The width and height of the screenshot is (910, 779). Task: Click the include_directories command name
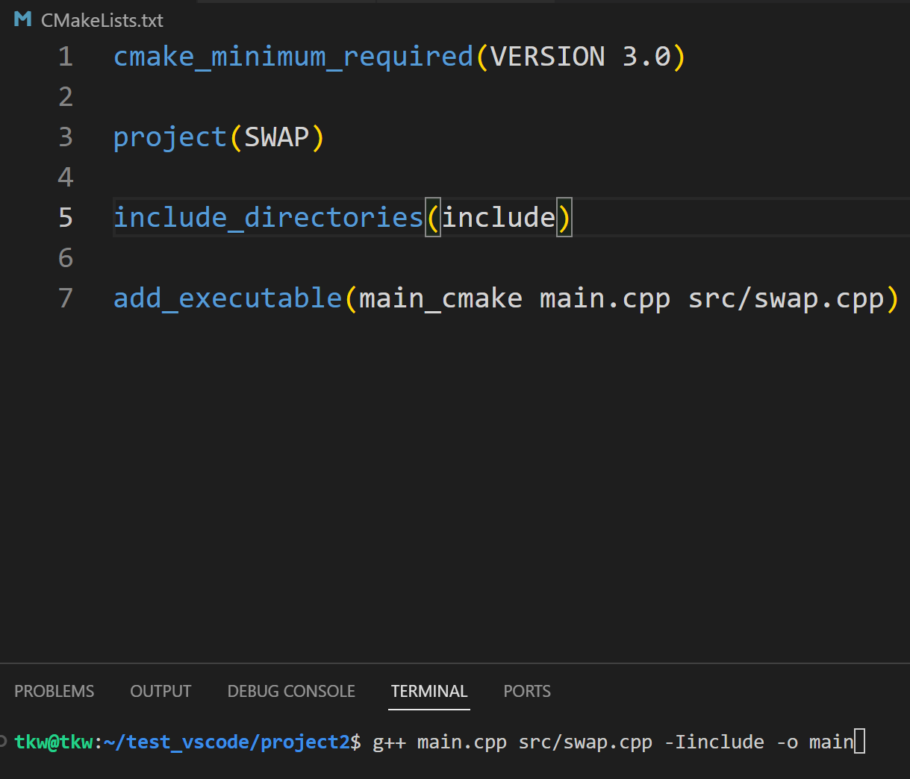[268, 217]
